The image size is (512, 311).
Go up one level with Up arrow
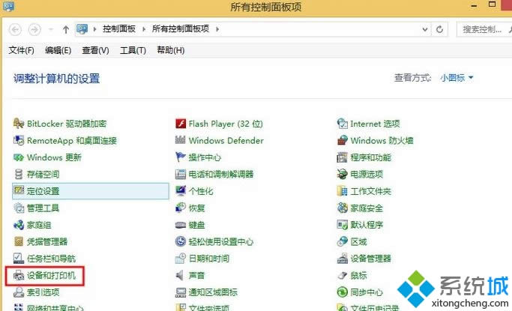coord(66,30)
